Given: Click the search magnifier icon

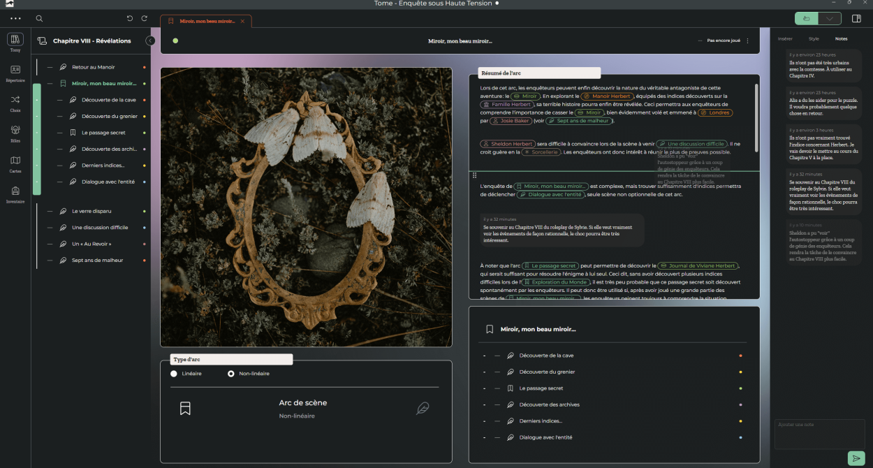Looking at the screenshot, I should [39, 19].
